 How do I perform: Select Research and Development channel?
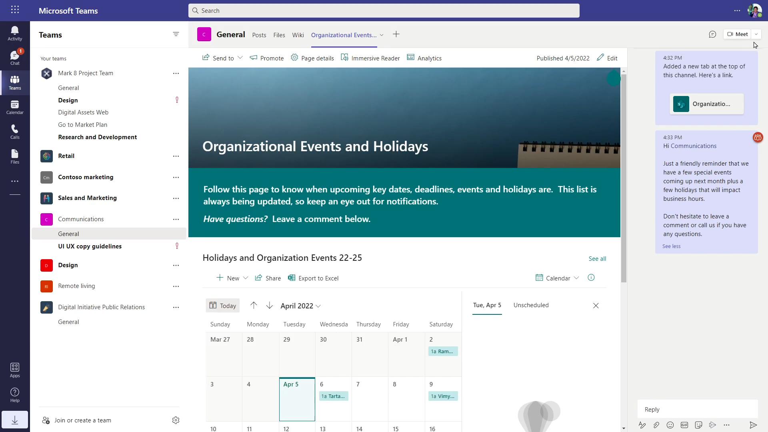tap(98, 137)
